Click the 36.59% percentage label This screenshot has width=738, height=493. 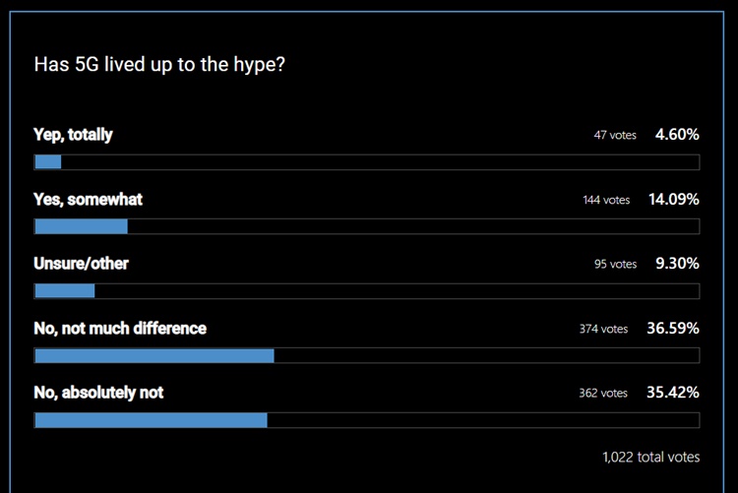[673, 329]
